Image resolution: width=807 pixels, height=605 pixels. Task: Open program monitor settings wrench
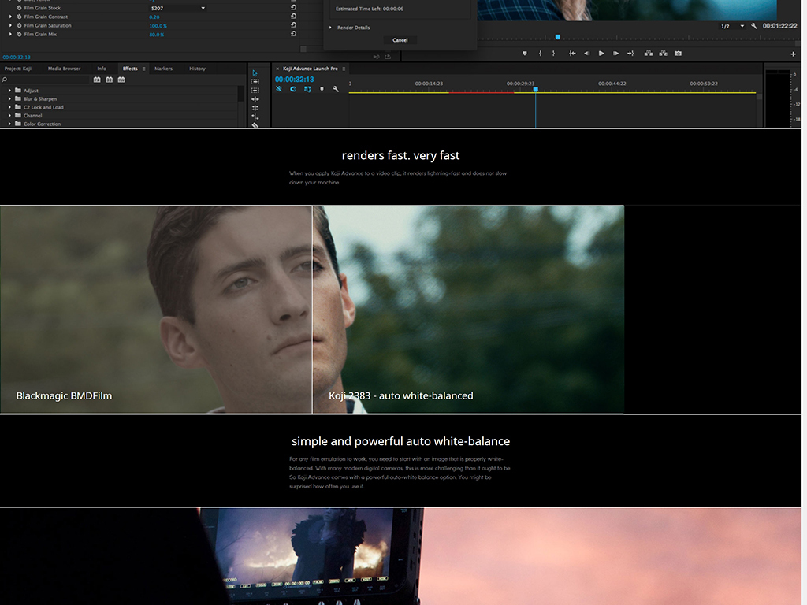[754, 26]
